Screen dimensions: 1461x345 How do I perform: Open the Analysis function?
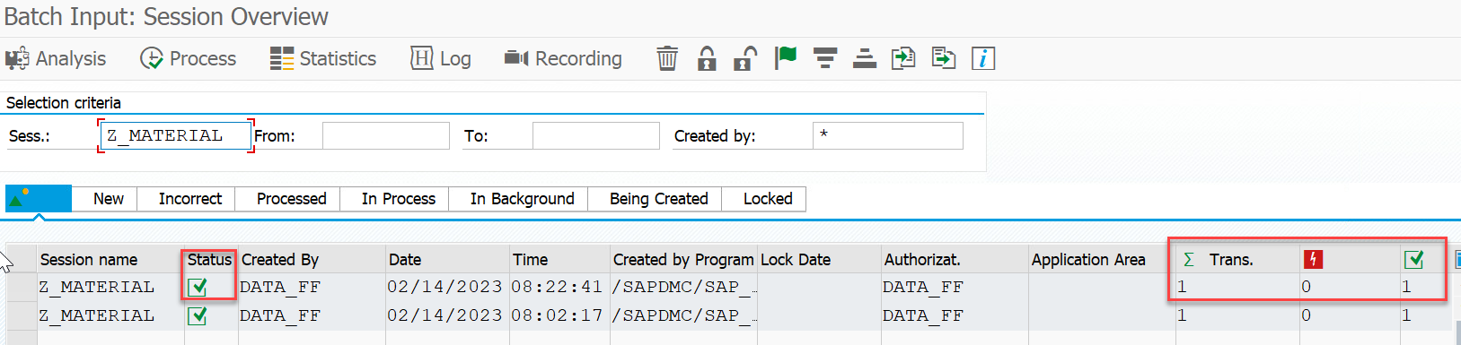(56, 59)
